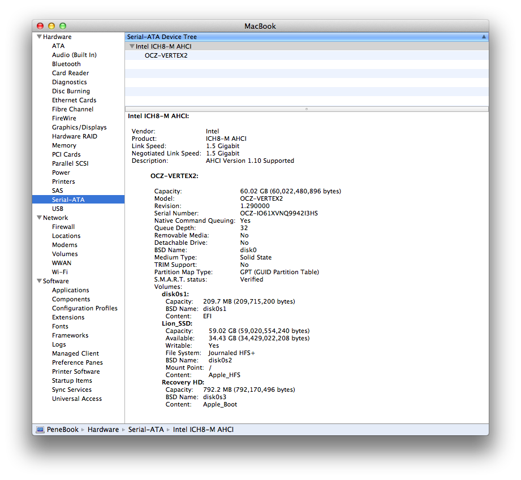The width and height of the screenshot is (521, 480).
Task: Click Hardware in the bottom path bar
Action: 103,430
